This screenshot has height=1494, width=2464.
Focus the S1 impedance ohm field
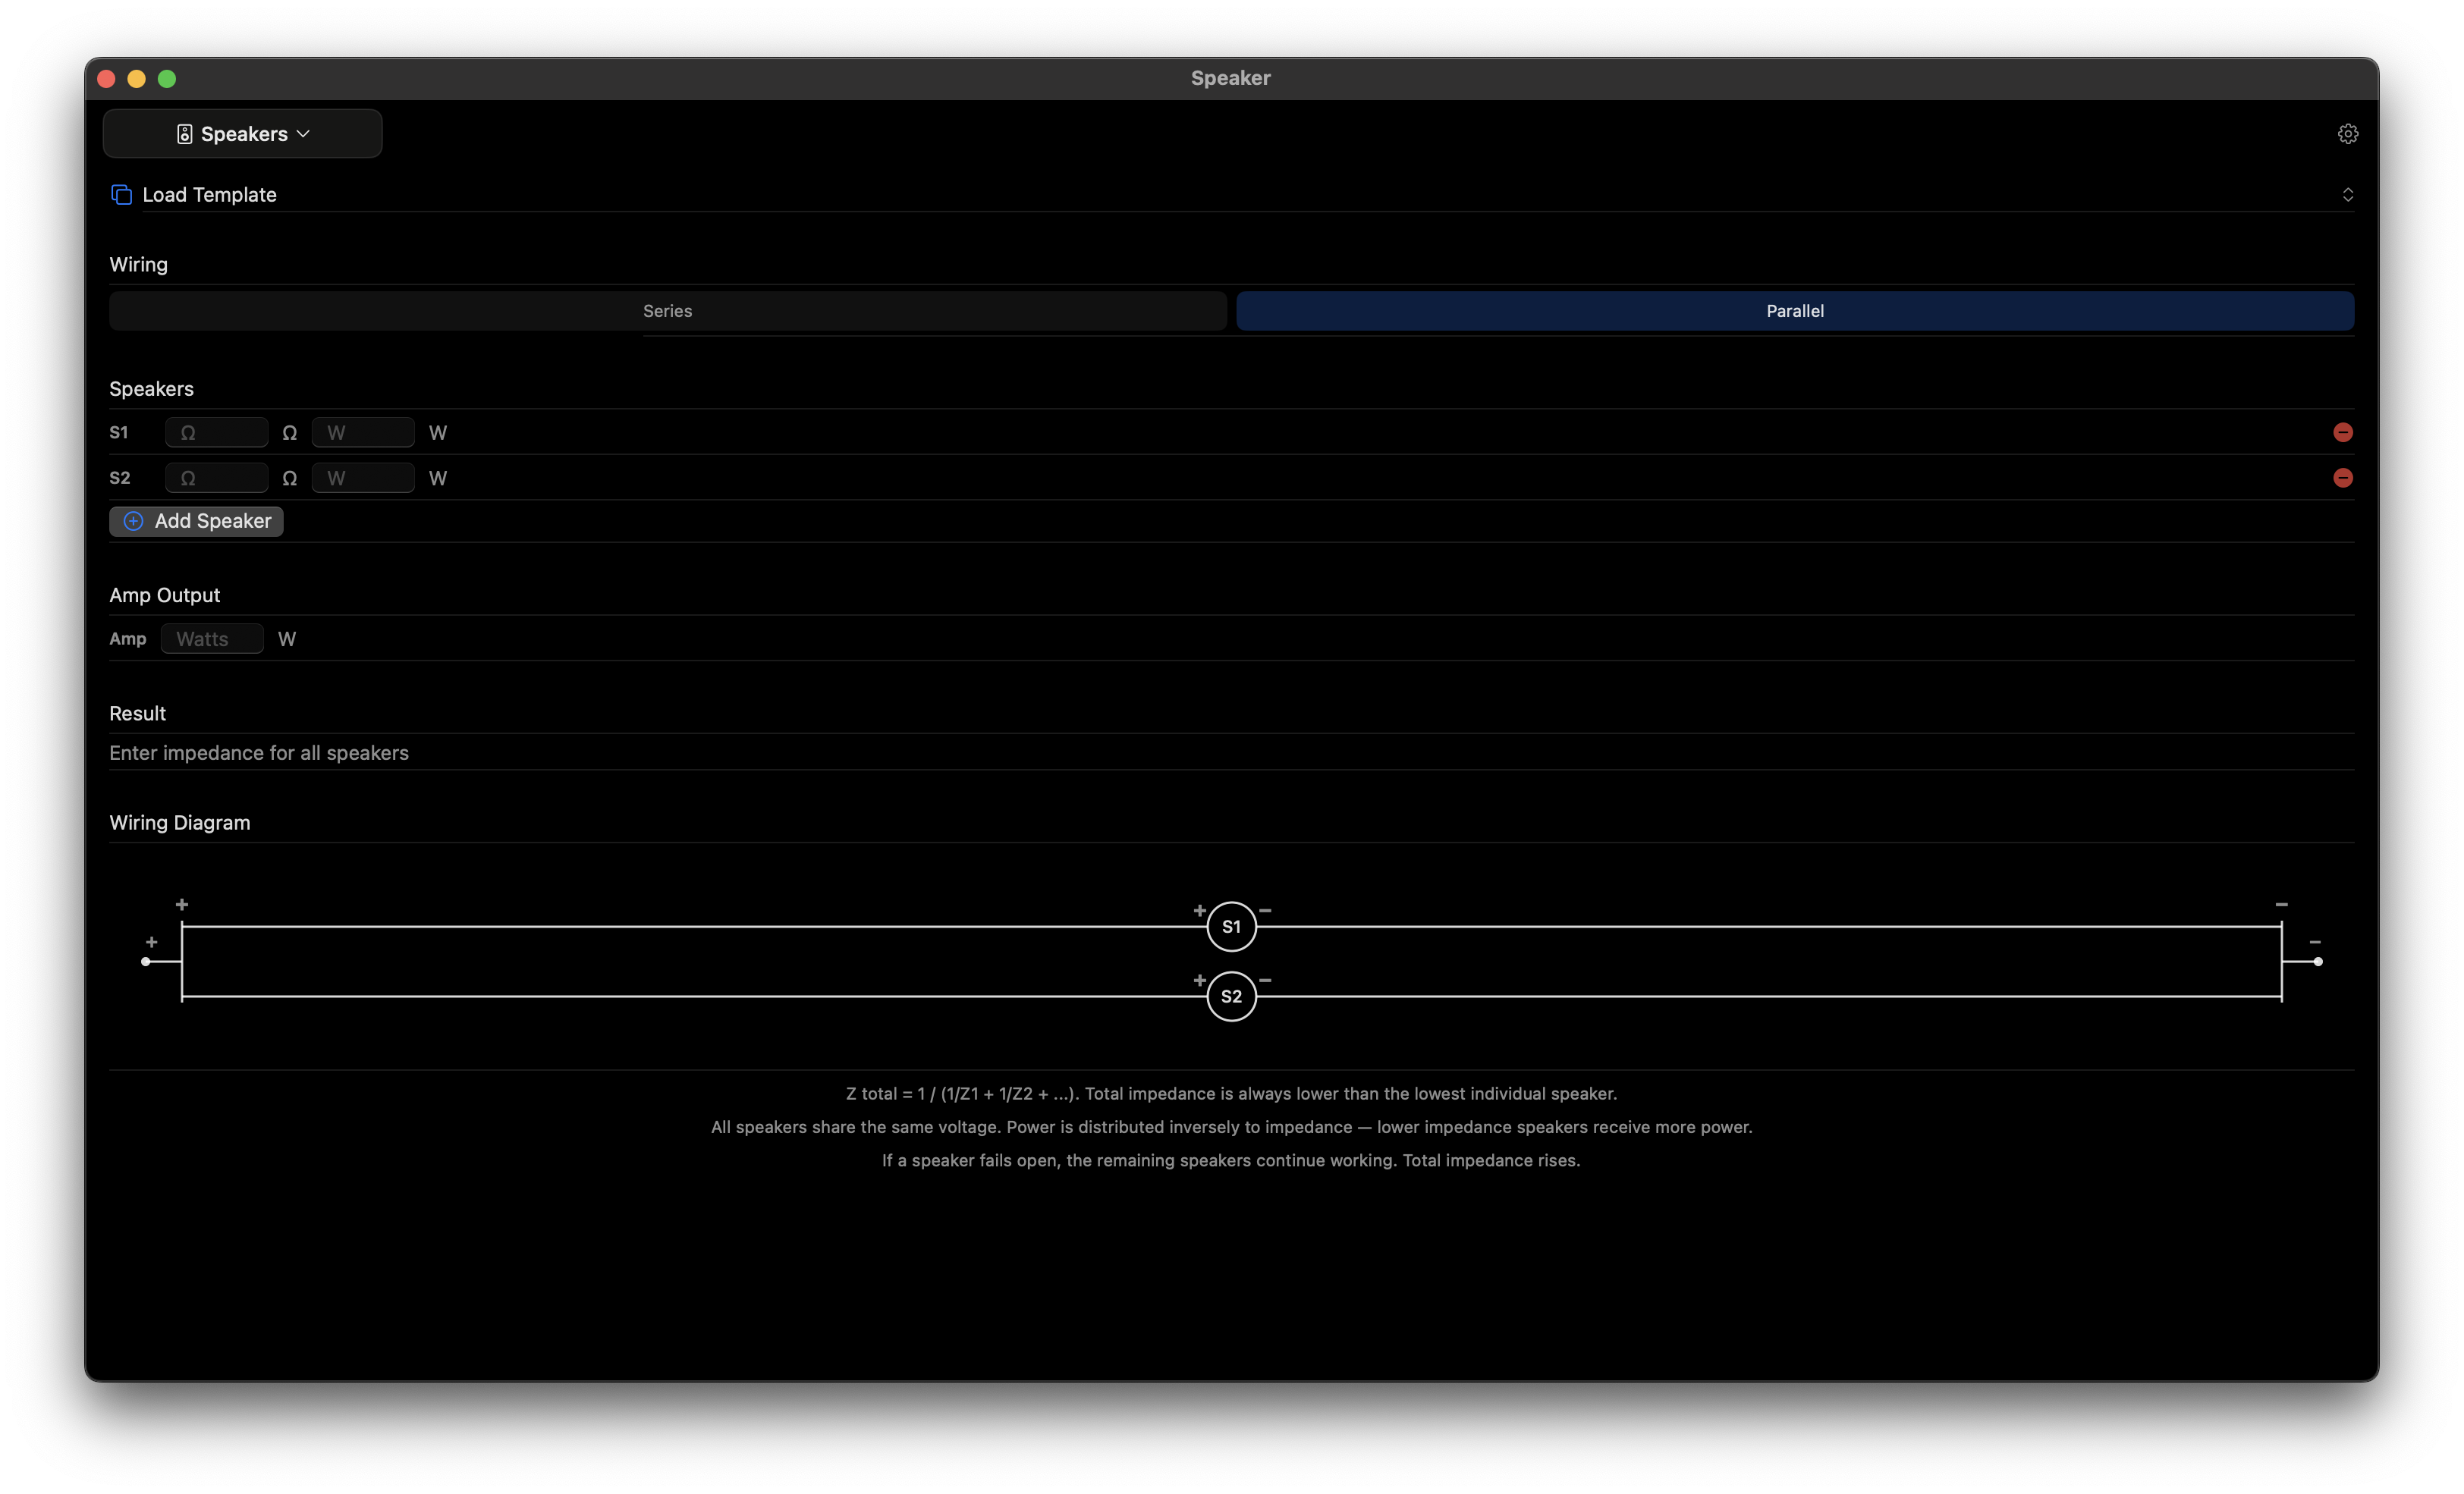click(x=216, y=433)
